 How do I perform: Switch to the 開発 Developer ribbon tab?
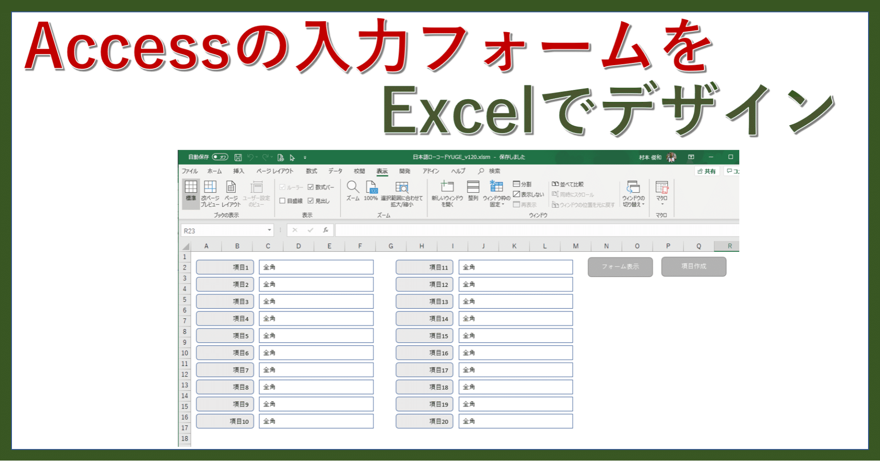click(x=404, y=171)
